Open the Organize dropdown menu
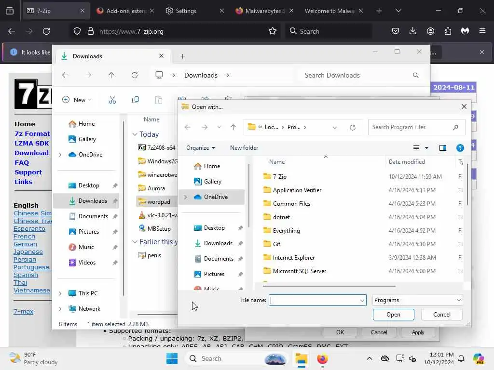The image size is (494, 370). pos(201,148)
